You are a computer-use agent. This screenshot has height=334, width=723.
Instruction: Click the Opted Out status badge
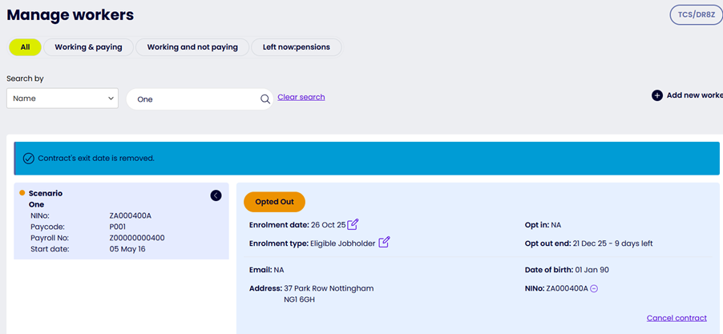point(274,202)
